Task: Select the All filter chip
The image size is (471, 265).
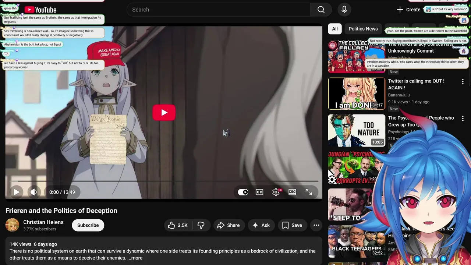Action: pos(335,29)
